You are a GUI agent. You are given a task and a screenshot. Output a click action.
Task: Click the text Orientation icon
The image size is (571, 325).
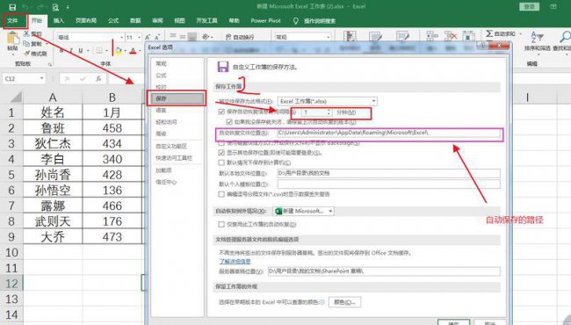(x=206, y=37)
